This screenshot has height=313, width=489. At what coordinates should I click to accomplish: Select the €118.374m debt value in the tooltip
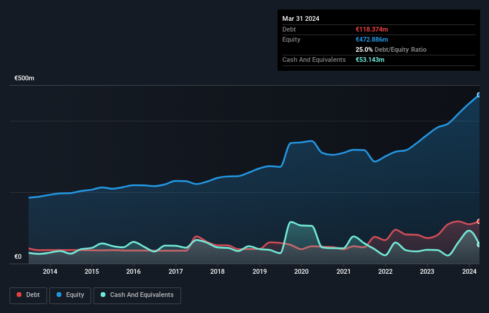[372, 29]
